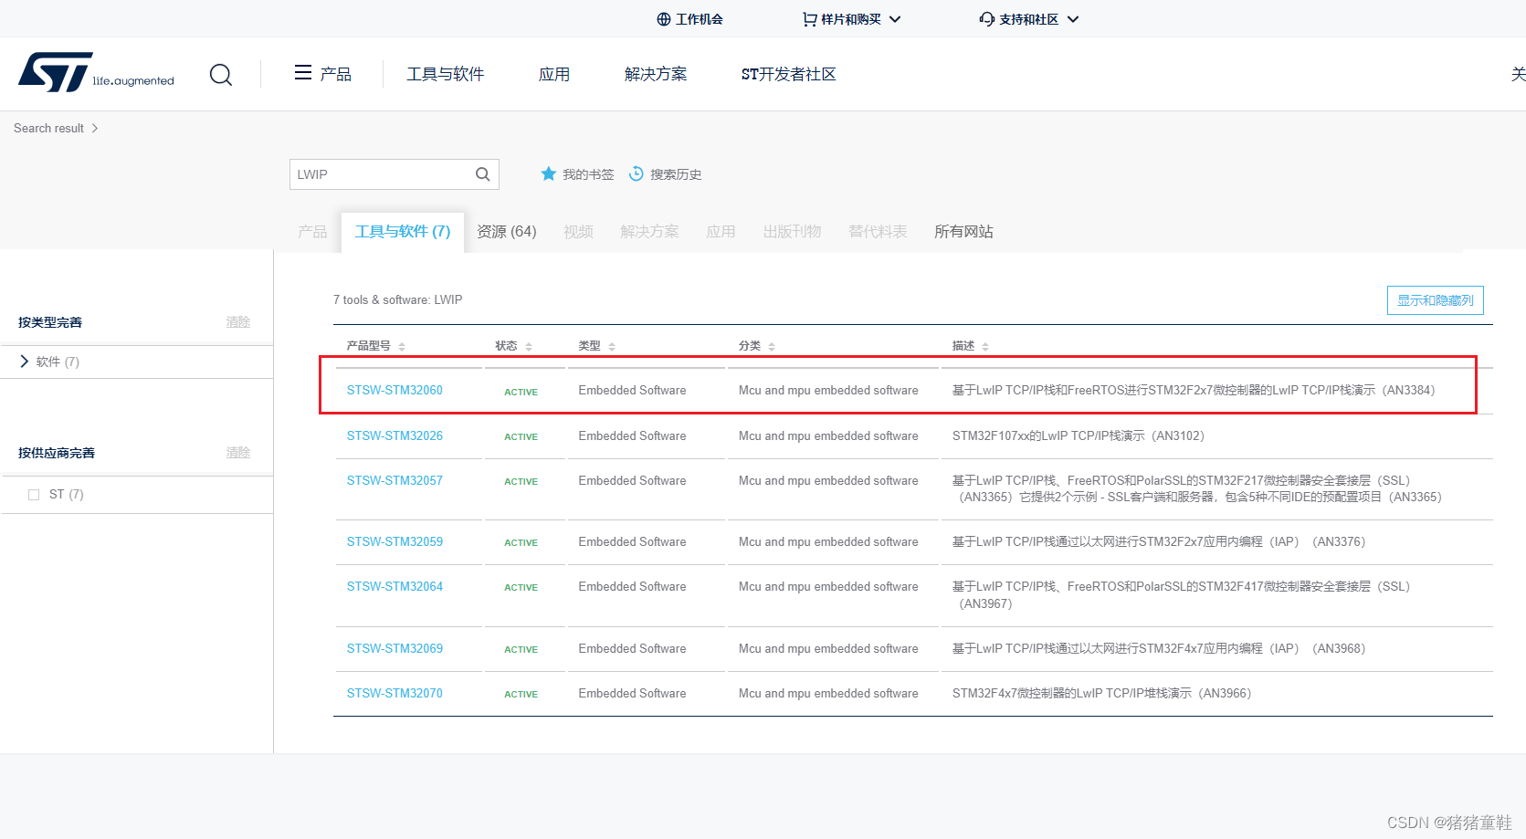Viewport: 1526px width, 839px height.
Task: Open 工具与软件 in main navigation
Action: point(446,74)
